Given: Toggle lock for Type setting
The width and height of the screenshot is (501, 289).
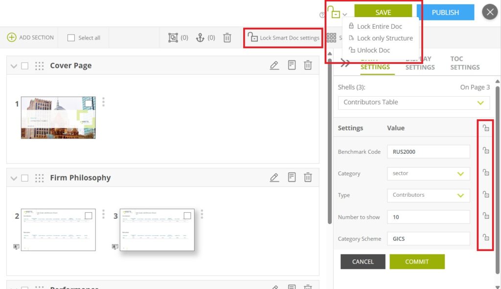Looking at the screenshot, I should tap(486, 194).
